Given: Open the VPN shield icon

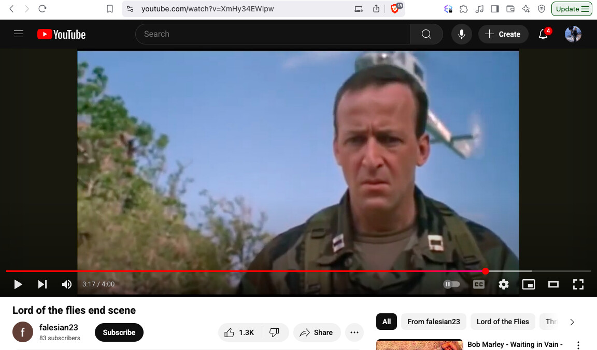Looking at the screenshot, I should [x=542, y=9].
